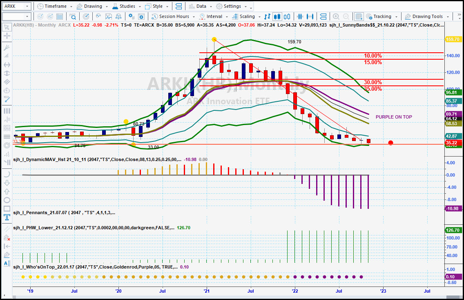Switch chart to hollow candlestick style
The image size is (464, 300).
point(287,17)
